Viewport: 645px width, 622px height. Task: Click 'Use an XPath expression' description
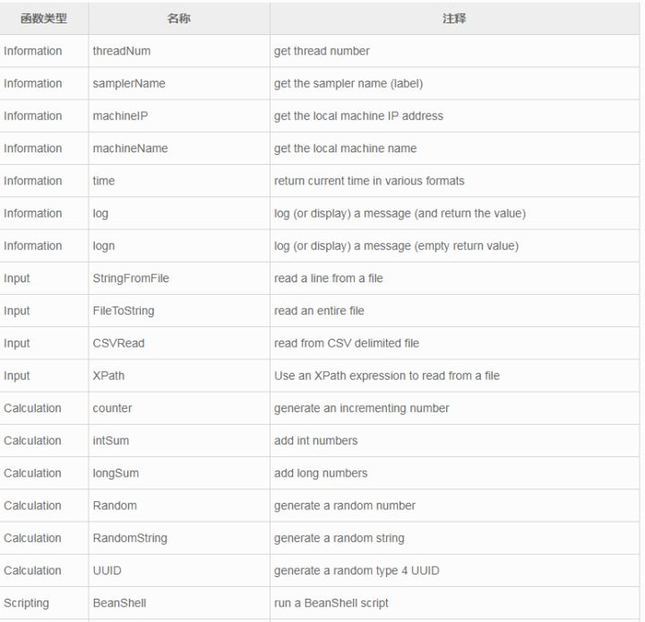(387, 376)
